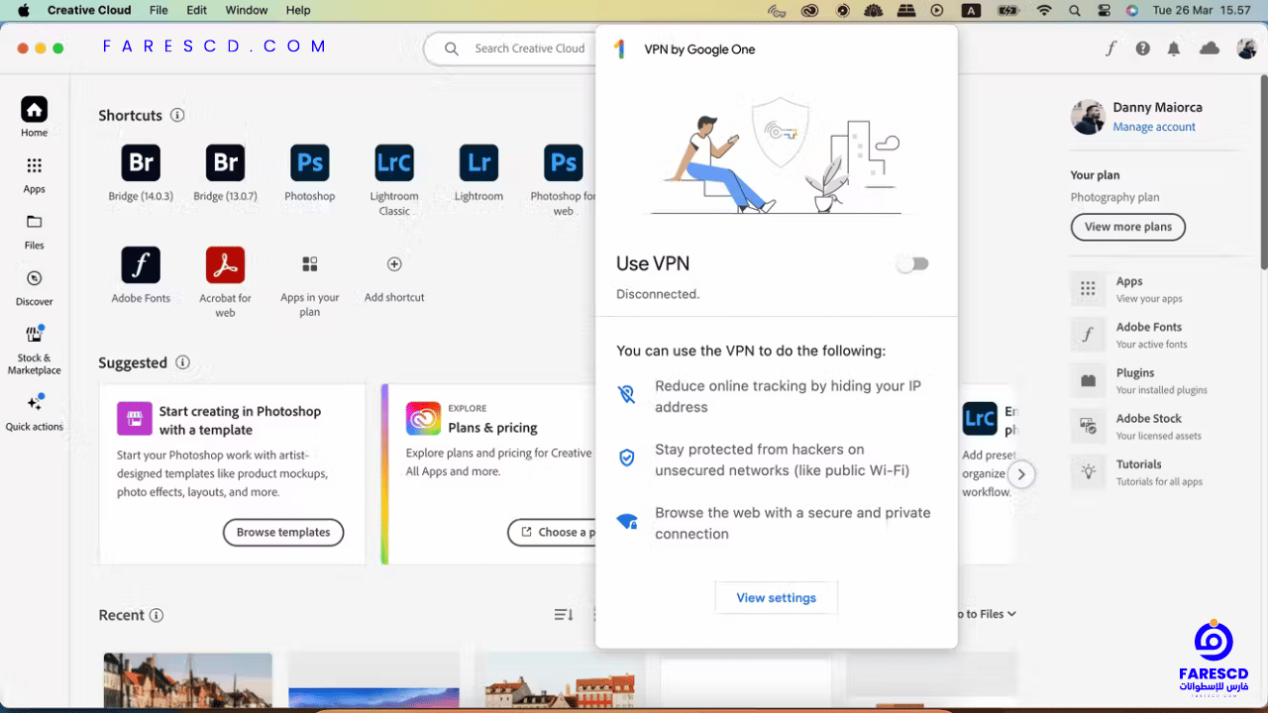Open the Edit menu

(197, 10)
